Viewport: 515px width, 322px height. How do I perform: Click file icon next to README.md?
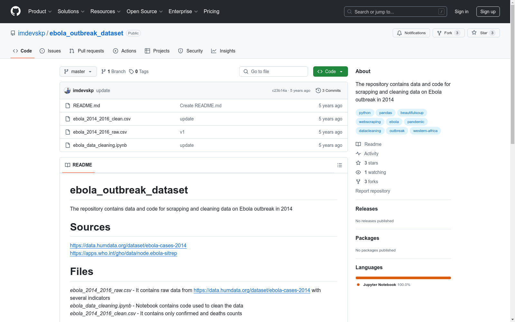click(x=68, y=106)
